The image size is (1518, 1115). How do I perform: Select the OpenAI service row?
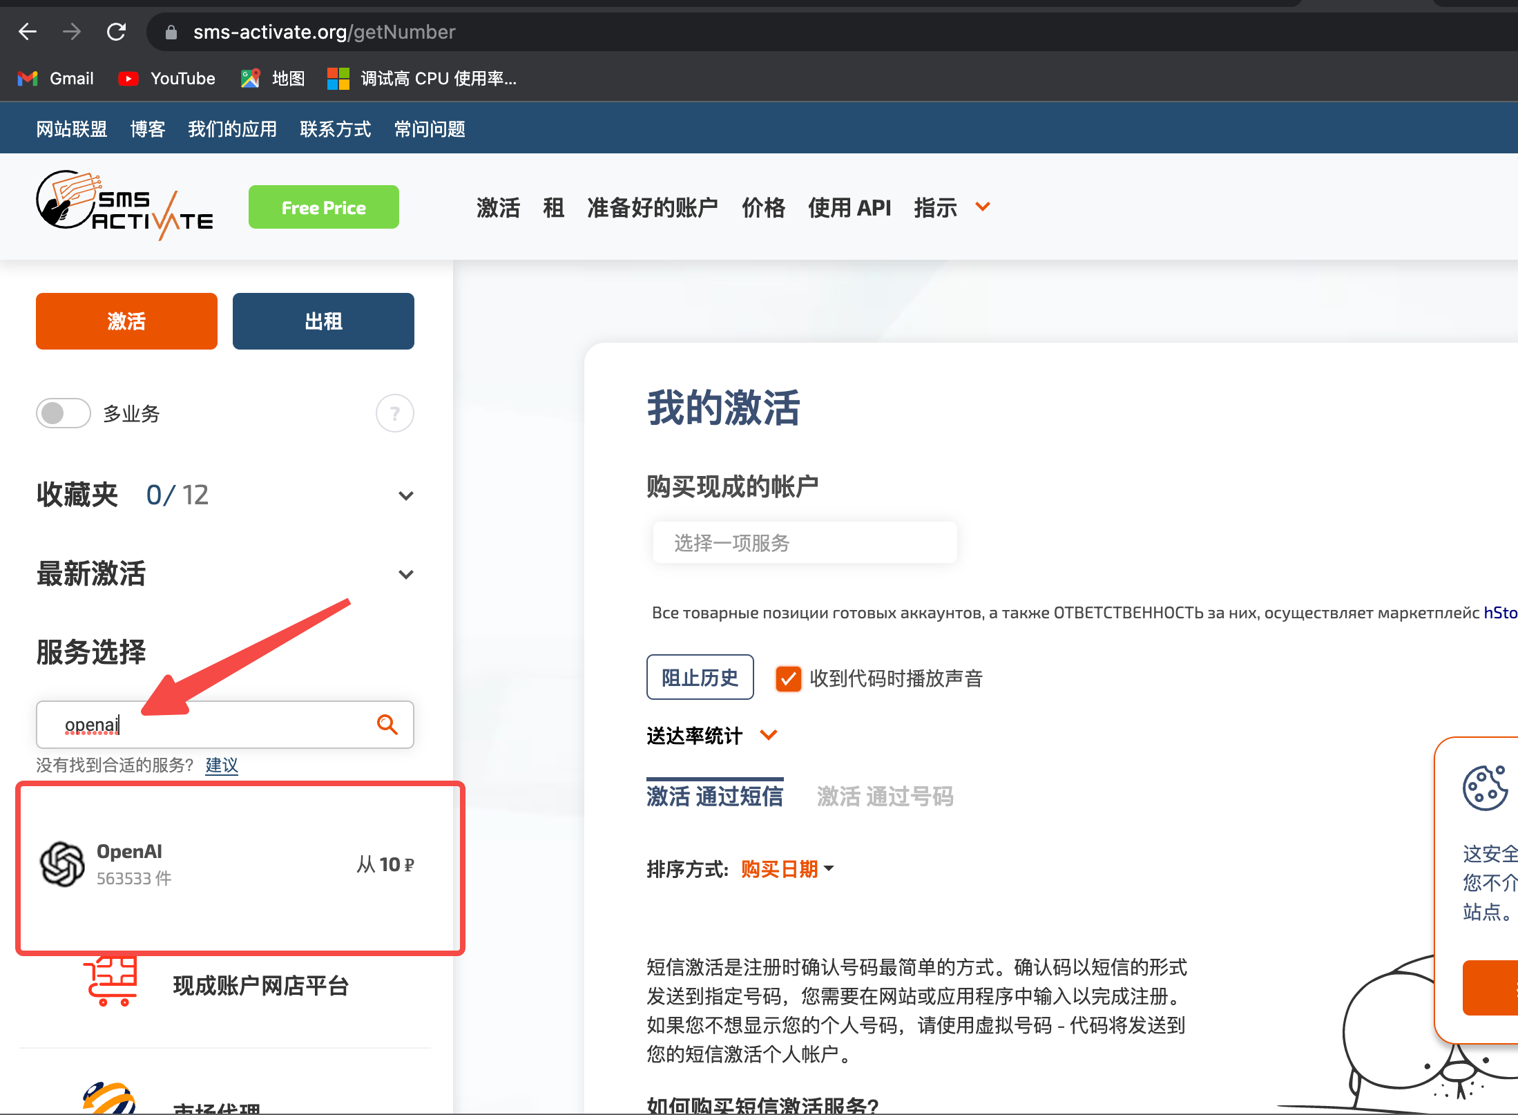tap(228, 865)
